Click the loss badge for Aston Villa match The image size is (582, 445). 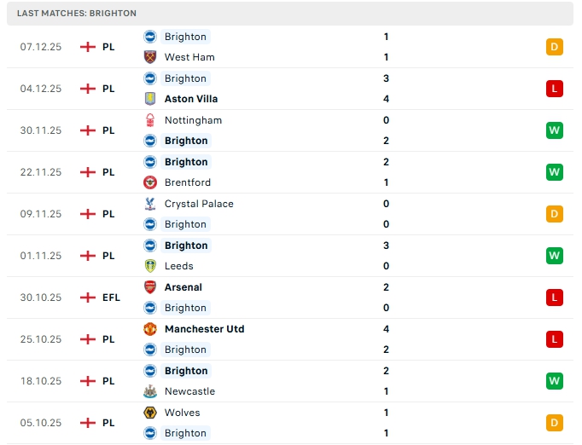pyautogui.click(x=554, y=89)
